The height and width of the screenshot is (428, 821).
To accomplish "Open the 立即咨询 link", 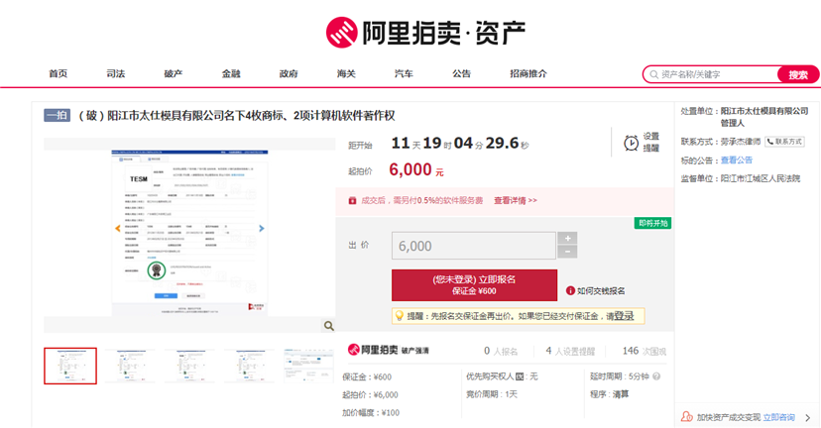I will pos(778,417).
